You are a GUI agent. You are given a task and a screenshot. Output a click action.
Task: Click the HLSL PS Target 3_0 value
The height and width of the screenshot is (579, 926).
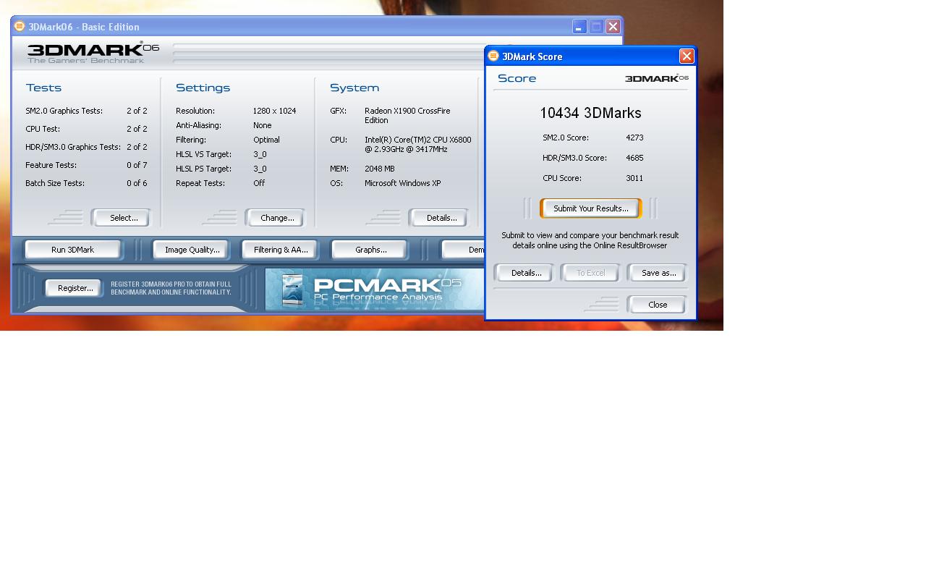coord(259,169)
